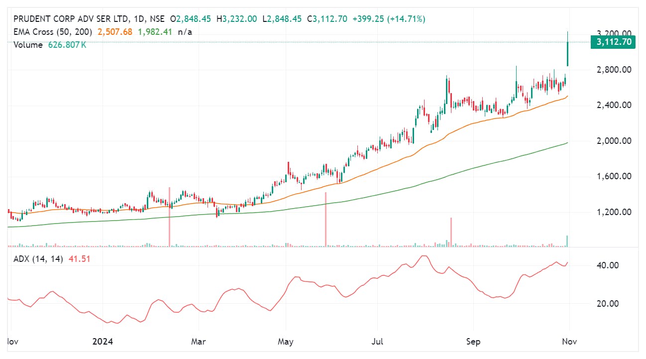Click the pink volume spike in August
This screenshot has height=359, width=646.
click(x=451, y=232)
